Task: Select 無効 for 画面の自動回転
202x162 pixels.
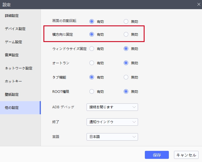Action: 126,21
